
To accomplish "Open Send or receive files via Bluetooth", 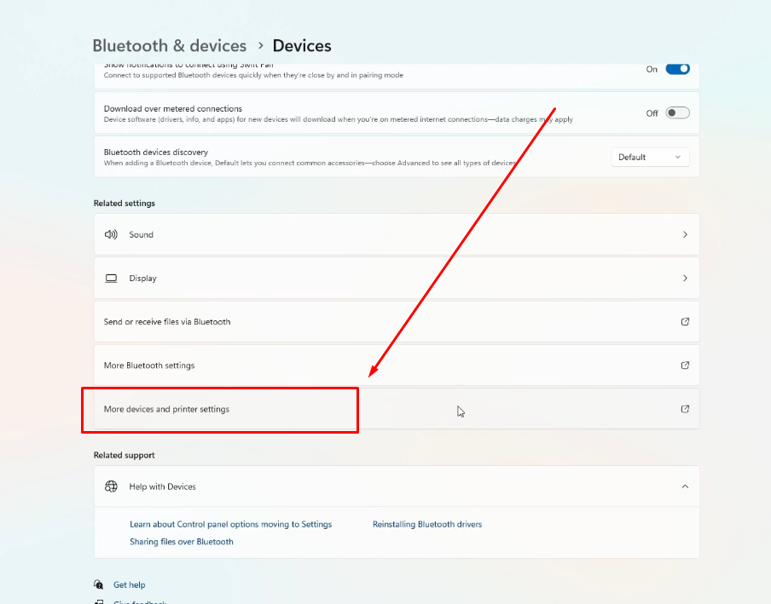I will coord(397,322).
